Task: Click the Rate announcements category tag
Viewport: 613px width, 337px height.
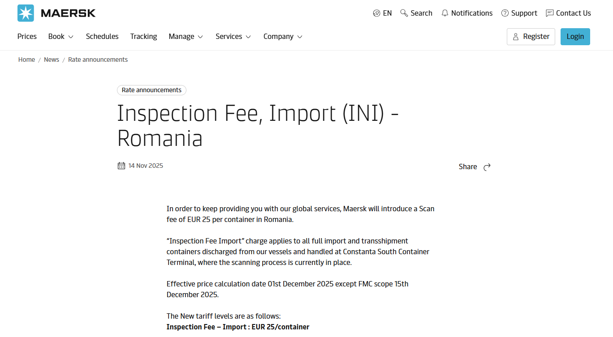Action: coord(151,90)
